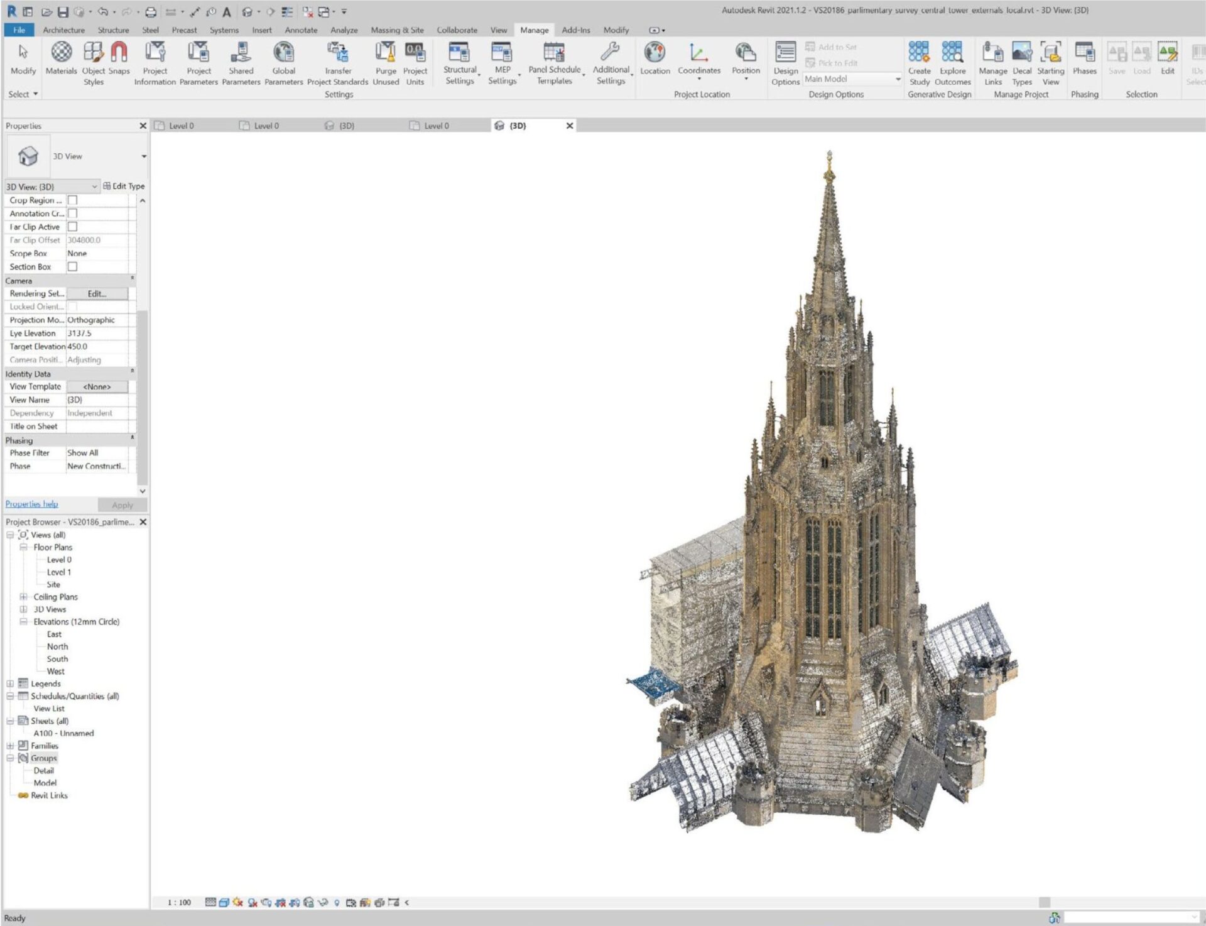Open Object Styles settings

pyautogui.click(x=94, y=63)
